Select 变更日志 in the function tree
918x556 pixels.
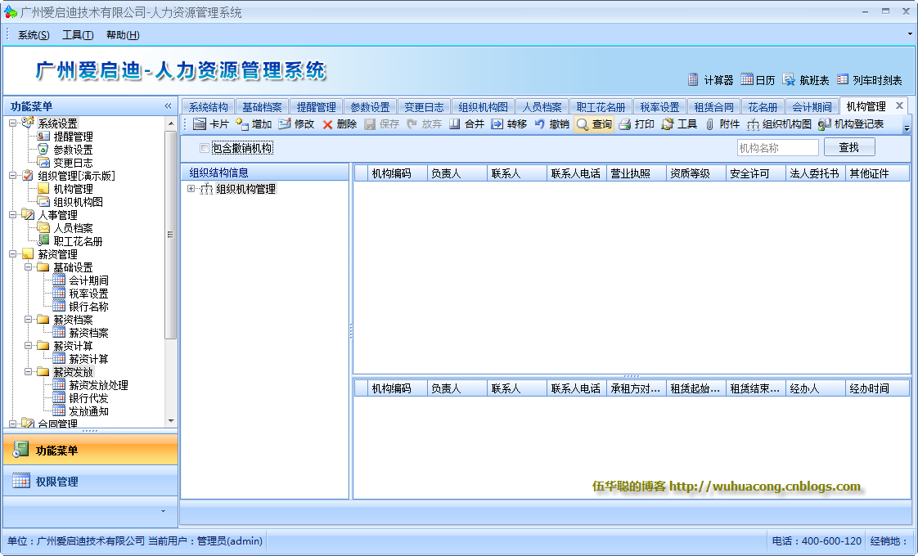73,163
